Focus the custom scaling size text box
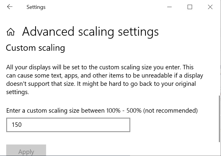The width and height of the screenshot is (221, 156). tap(68, 125)
